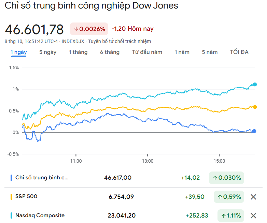Click the cyan Nasdaq Composite legend color bar

point(12,215)
